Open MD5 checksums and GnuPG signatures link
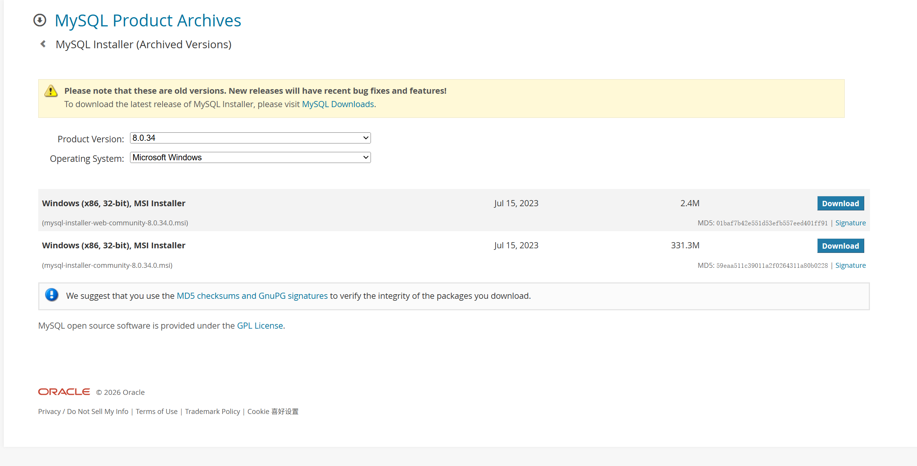This screenshot has width=917, height=466. 252,296
